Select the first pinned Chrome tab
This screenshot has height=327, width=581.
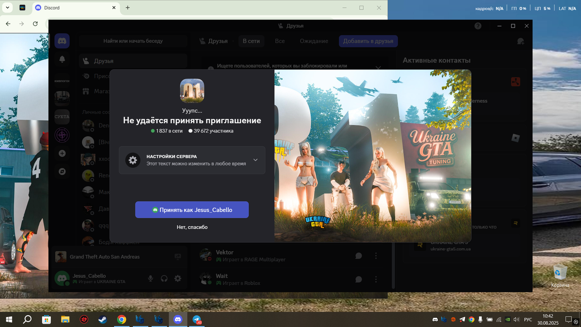coord(22,8)
